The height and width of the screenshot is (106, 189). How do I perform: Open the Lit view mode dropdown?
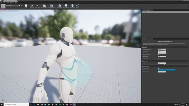click(13, 11)
